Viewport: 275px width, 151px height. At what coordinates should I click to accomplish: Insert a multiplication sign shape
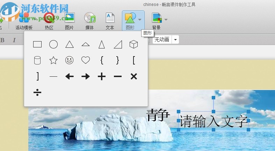pos(134,76)
